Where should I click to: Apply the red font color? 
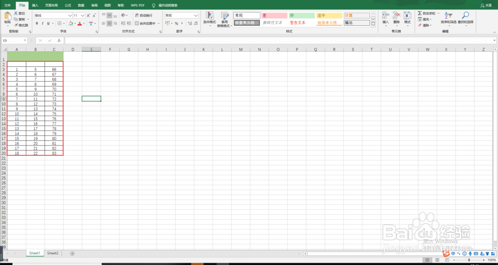[80, 23]
